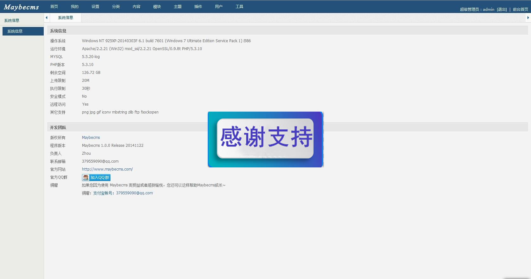Click the 系统信息 section header in content
Image resolution: width=531 pixels, height=279 pixels.
(288, 31)
